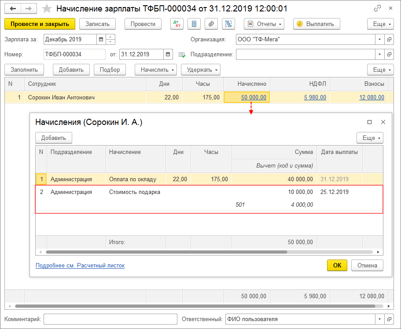Open the top toolbar Еще menu
The width and height of the screenshot is (401, 329).
(380, 24)
